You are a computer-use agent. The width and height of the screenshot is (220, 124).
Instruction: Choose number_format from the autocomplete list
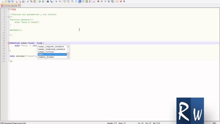(52, 57)
